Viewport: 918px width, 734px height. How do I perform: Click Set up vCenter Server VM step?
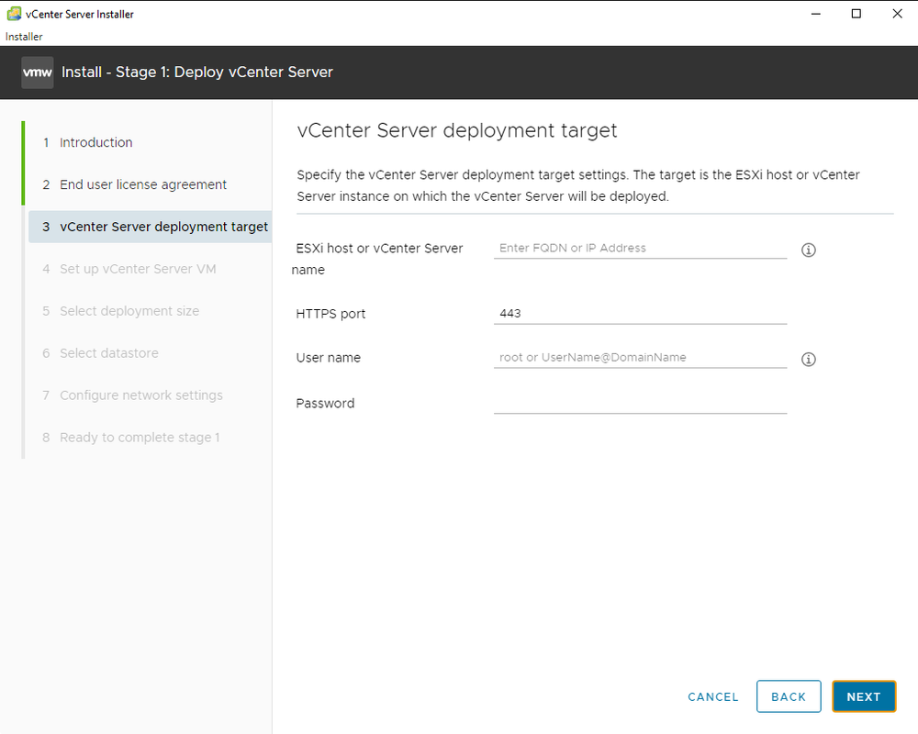[138, 269]
